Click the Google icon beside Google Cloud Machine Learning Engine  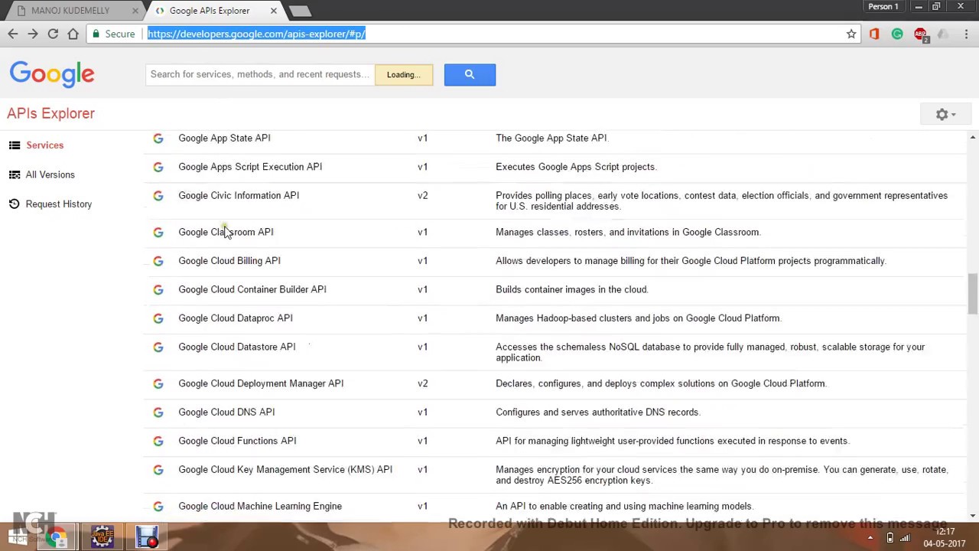[158, 507]
